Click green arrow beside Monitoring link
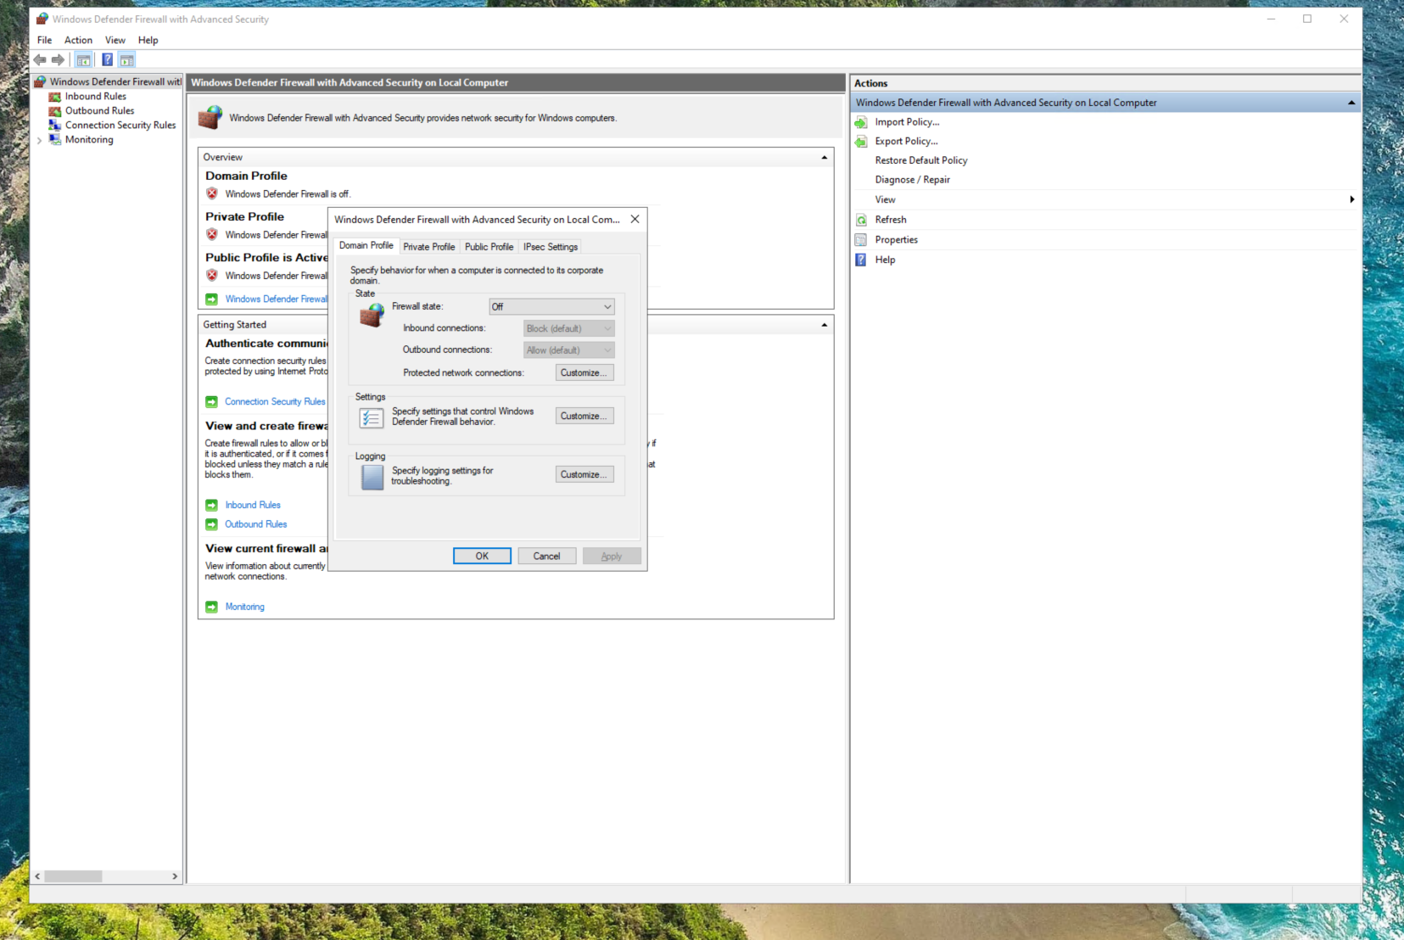The height and width of the screenshot is (940, 1404). (212, 607)
